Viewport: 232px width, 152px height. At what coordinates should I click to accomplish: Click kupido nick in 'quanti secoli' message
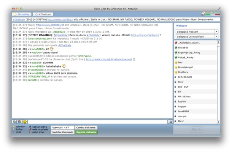pos(36,52)
